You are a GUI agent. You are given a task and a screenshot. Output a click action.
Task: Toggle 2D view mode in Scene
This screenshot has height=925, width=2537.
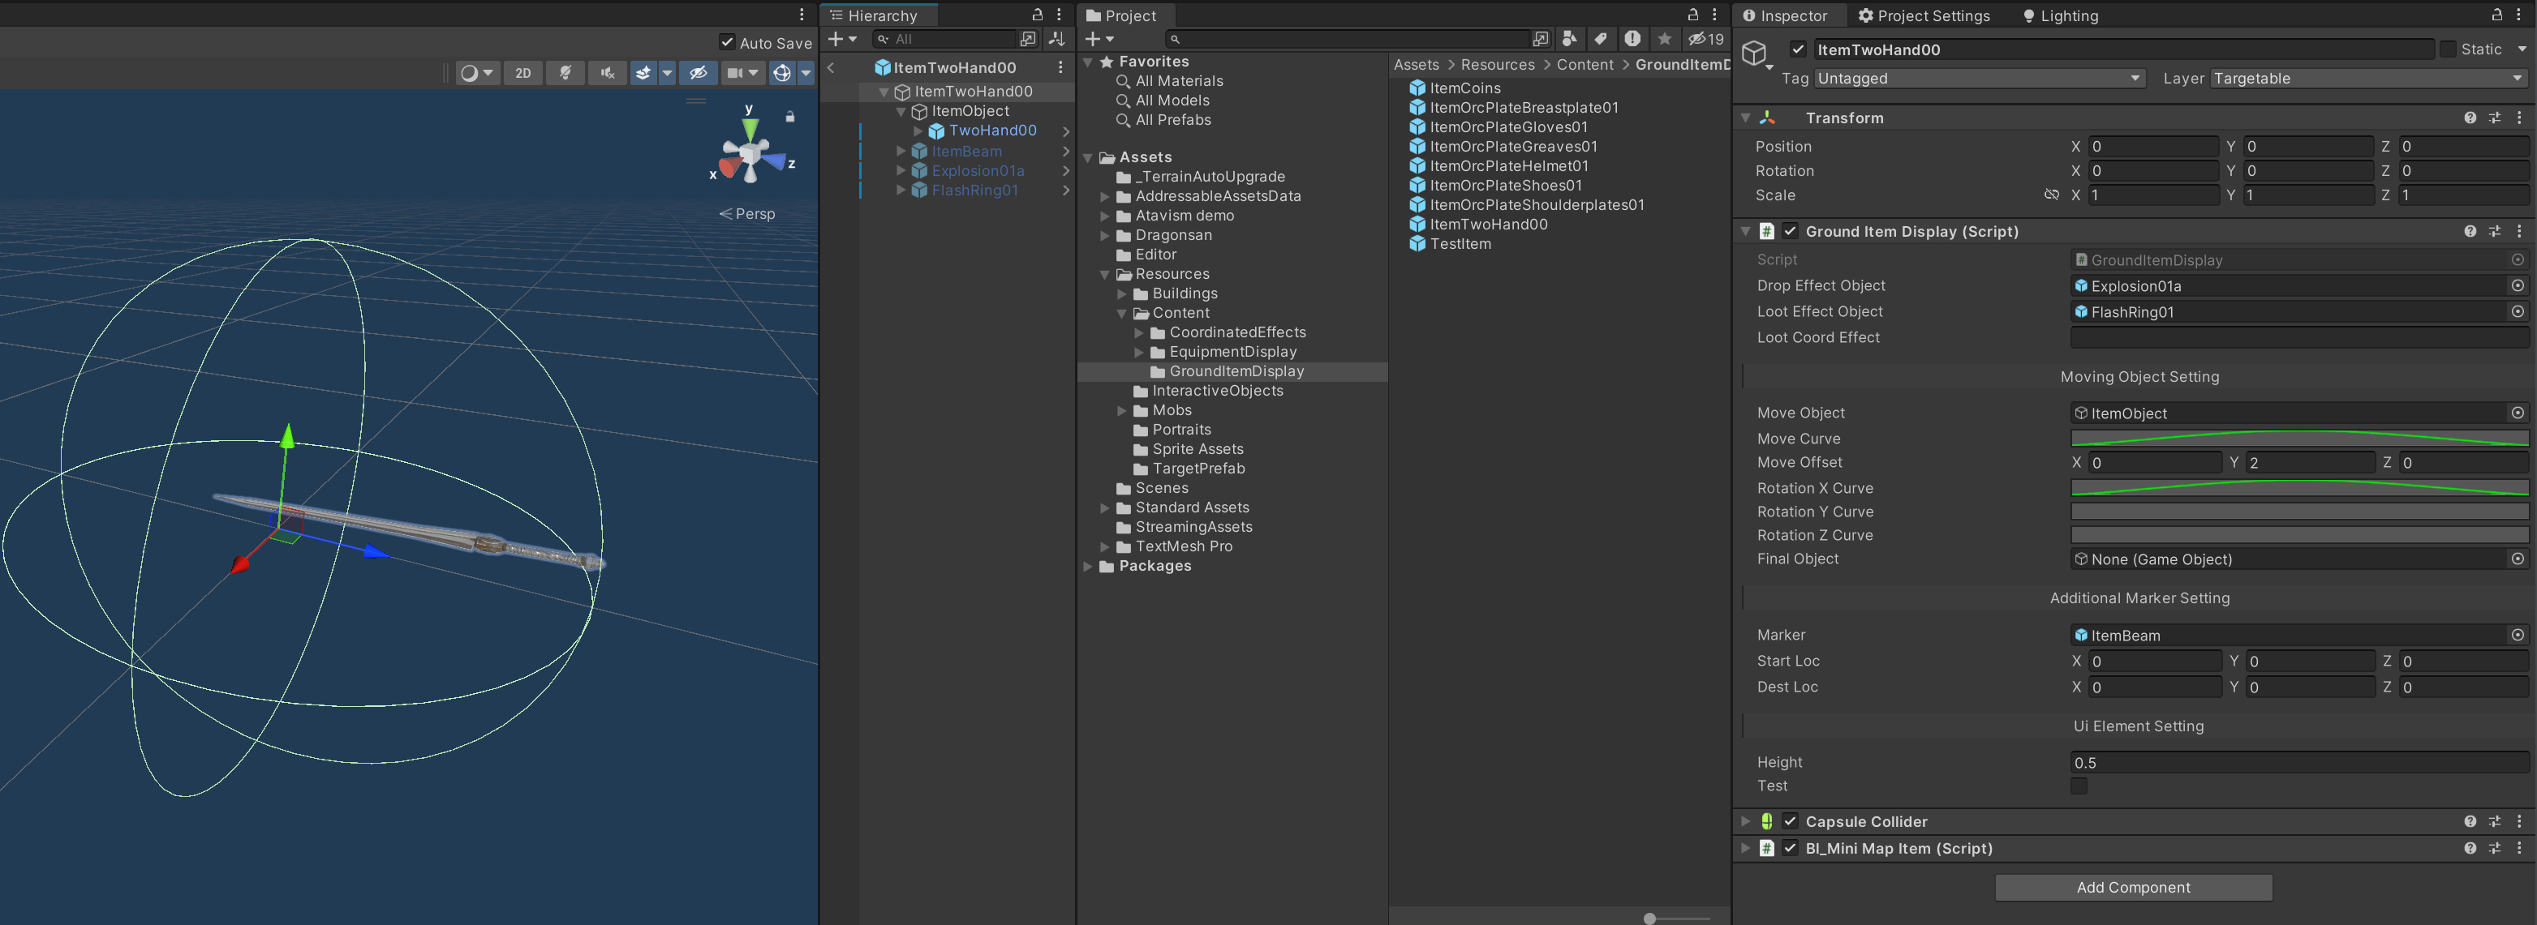(523, 73)
